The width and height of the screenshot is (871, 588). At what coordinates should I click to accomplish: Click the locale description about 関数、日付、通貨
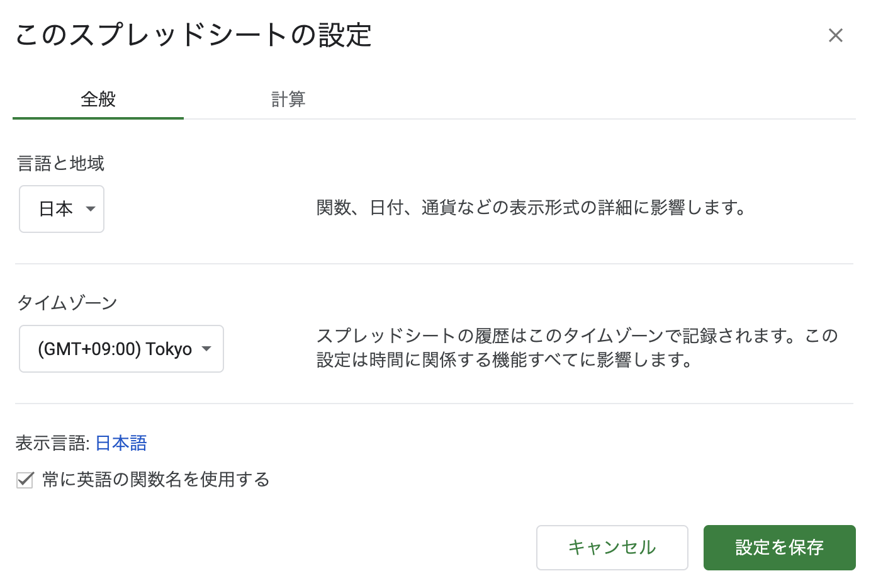point(531,208)
